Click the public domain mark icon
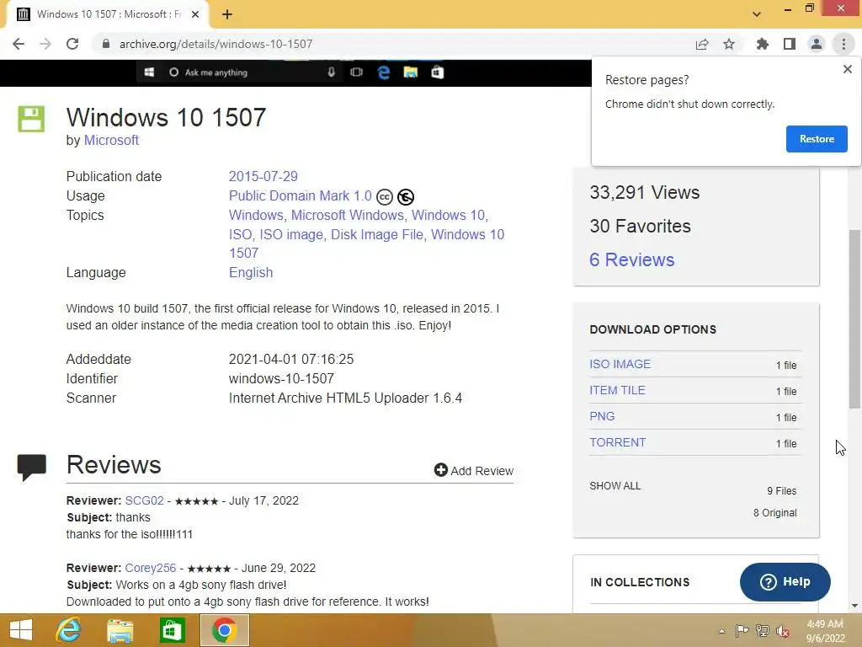Screen dimensions: 862x647 [x=406, y=197]
